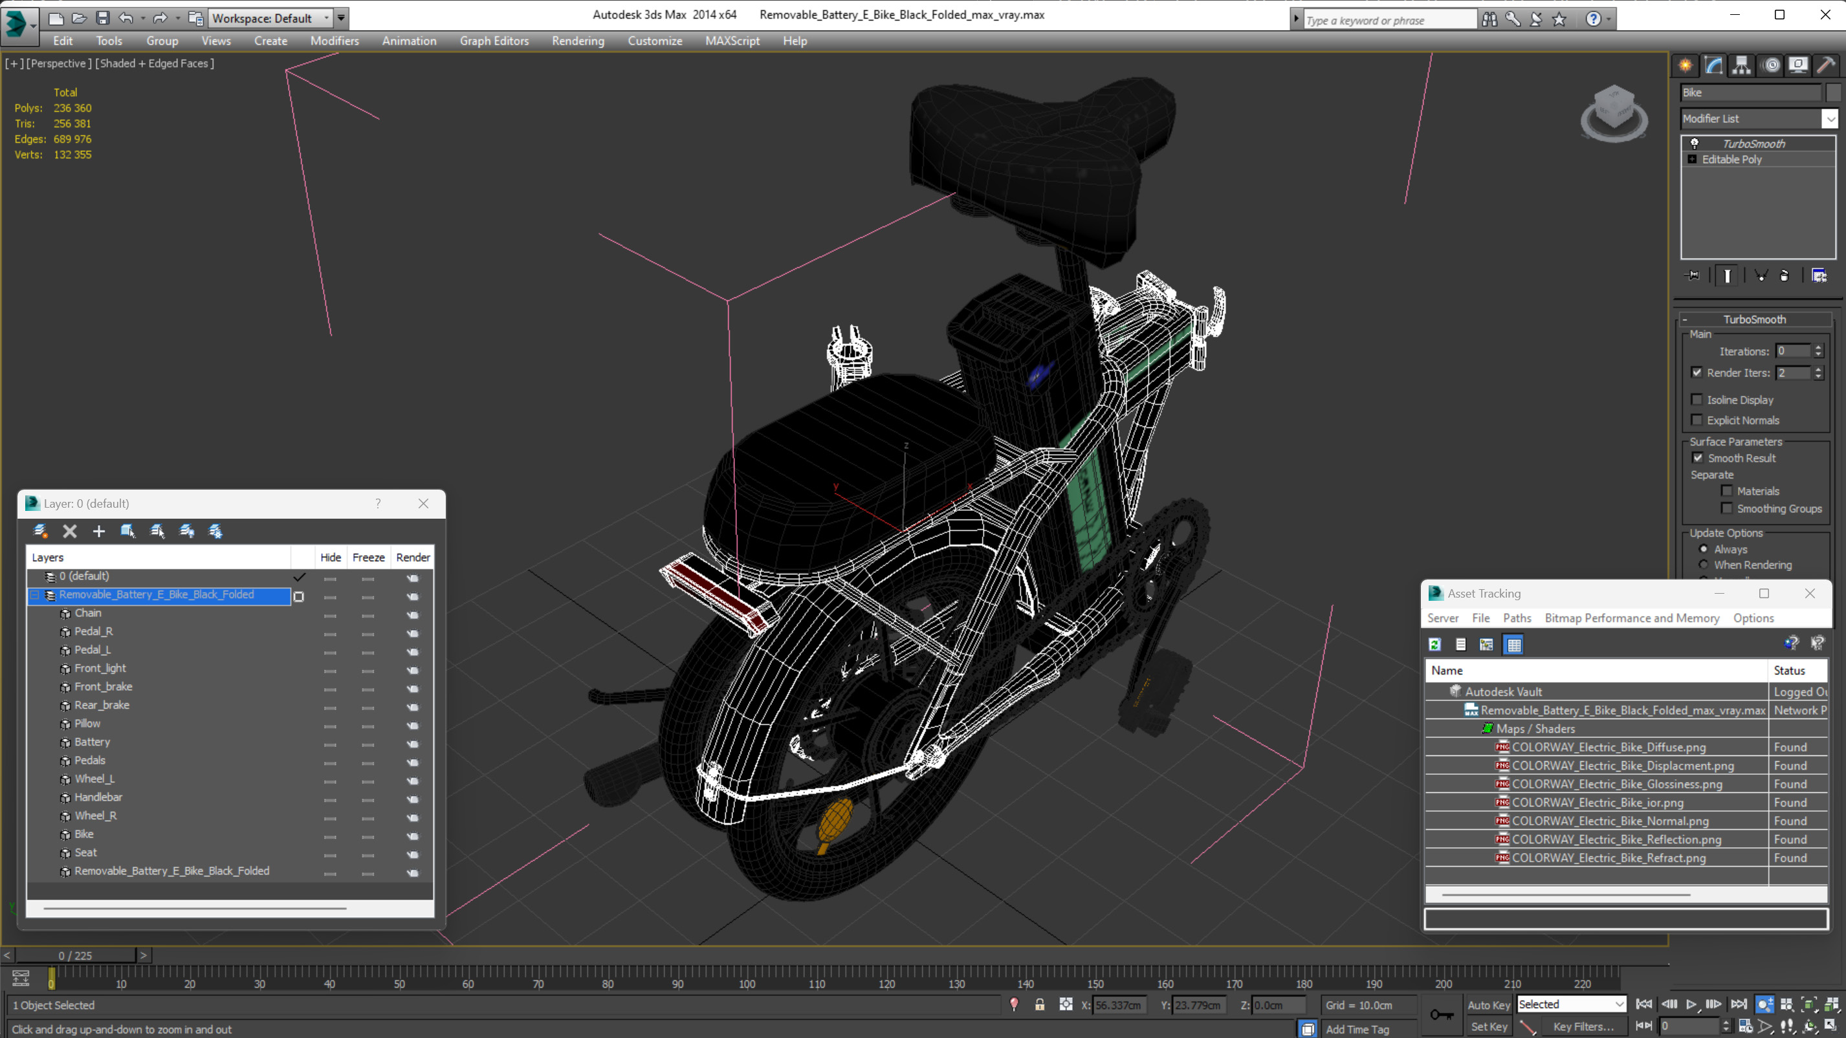Image resolution: width=1846 pixels, height=1038 pixels.
Task: Open the Rendering menu
Action: [578, 41]
